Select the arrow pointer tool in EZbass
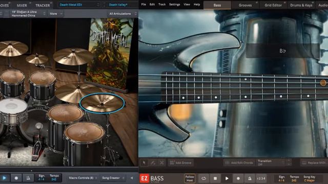Screen dimensions: 328x184 pyautogui.click(x=144, y=163)
